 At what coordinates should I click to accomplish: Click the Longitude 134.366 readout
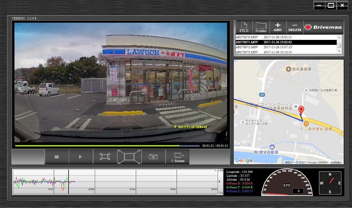point(239,172)
